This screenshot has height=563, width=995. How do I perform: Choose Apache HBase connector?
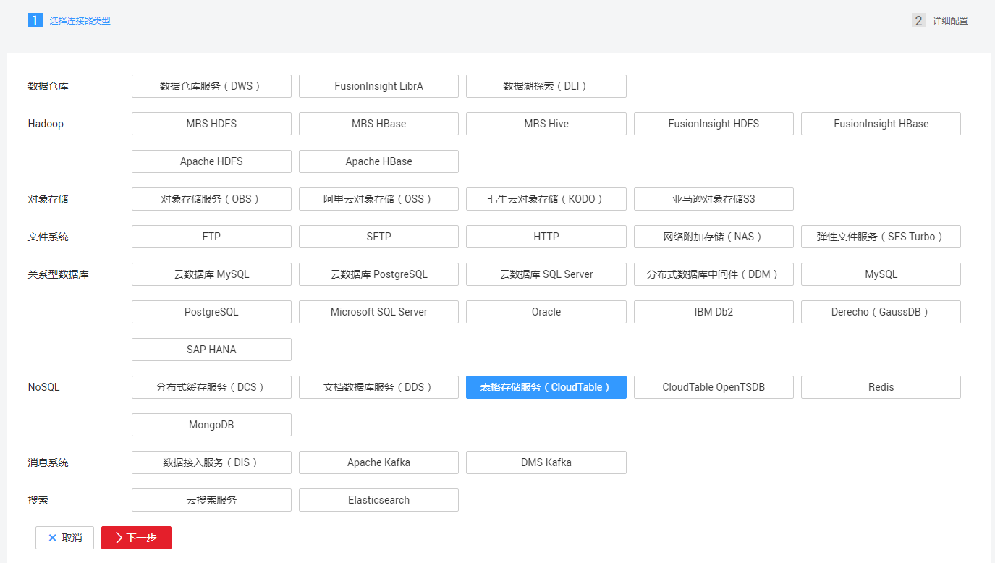click(378, 161)
